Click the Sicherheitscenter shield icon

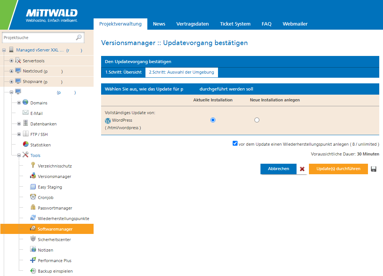point(33,239)
